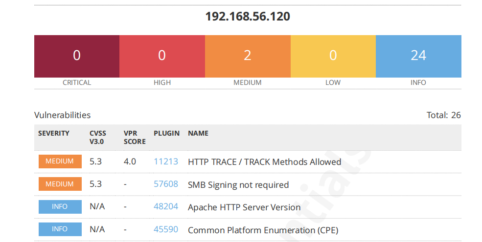Click the blue Info count box showing 24
482x242 pixels.
coord(418,56)
